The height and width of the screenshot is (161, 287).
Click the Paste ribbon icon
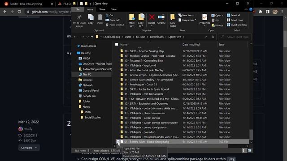(100, 17)
